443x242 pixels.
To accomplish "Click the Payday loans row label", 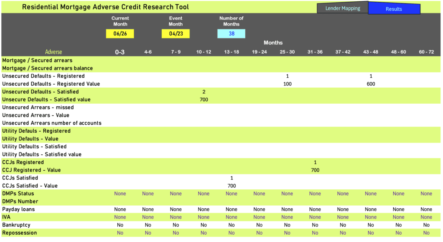I will pyautogui.click(x=18, y=209).
